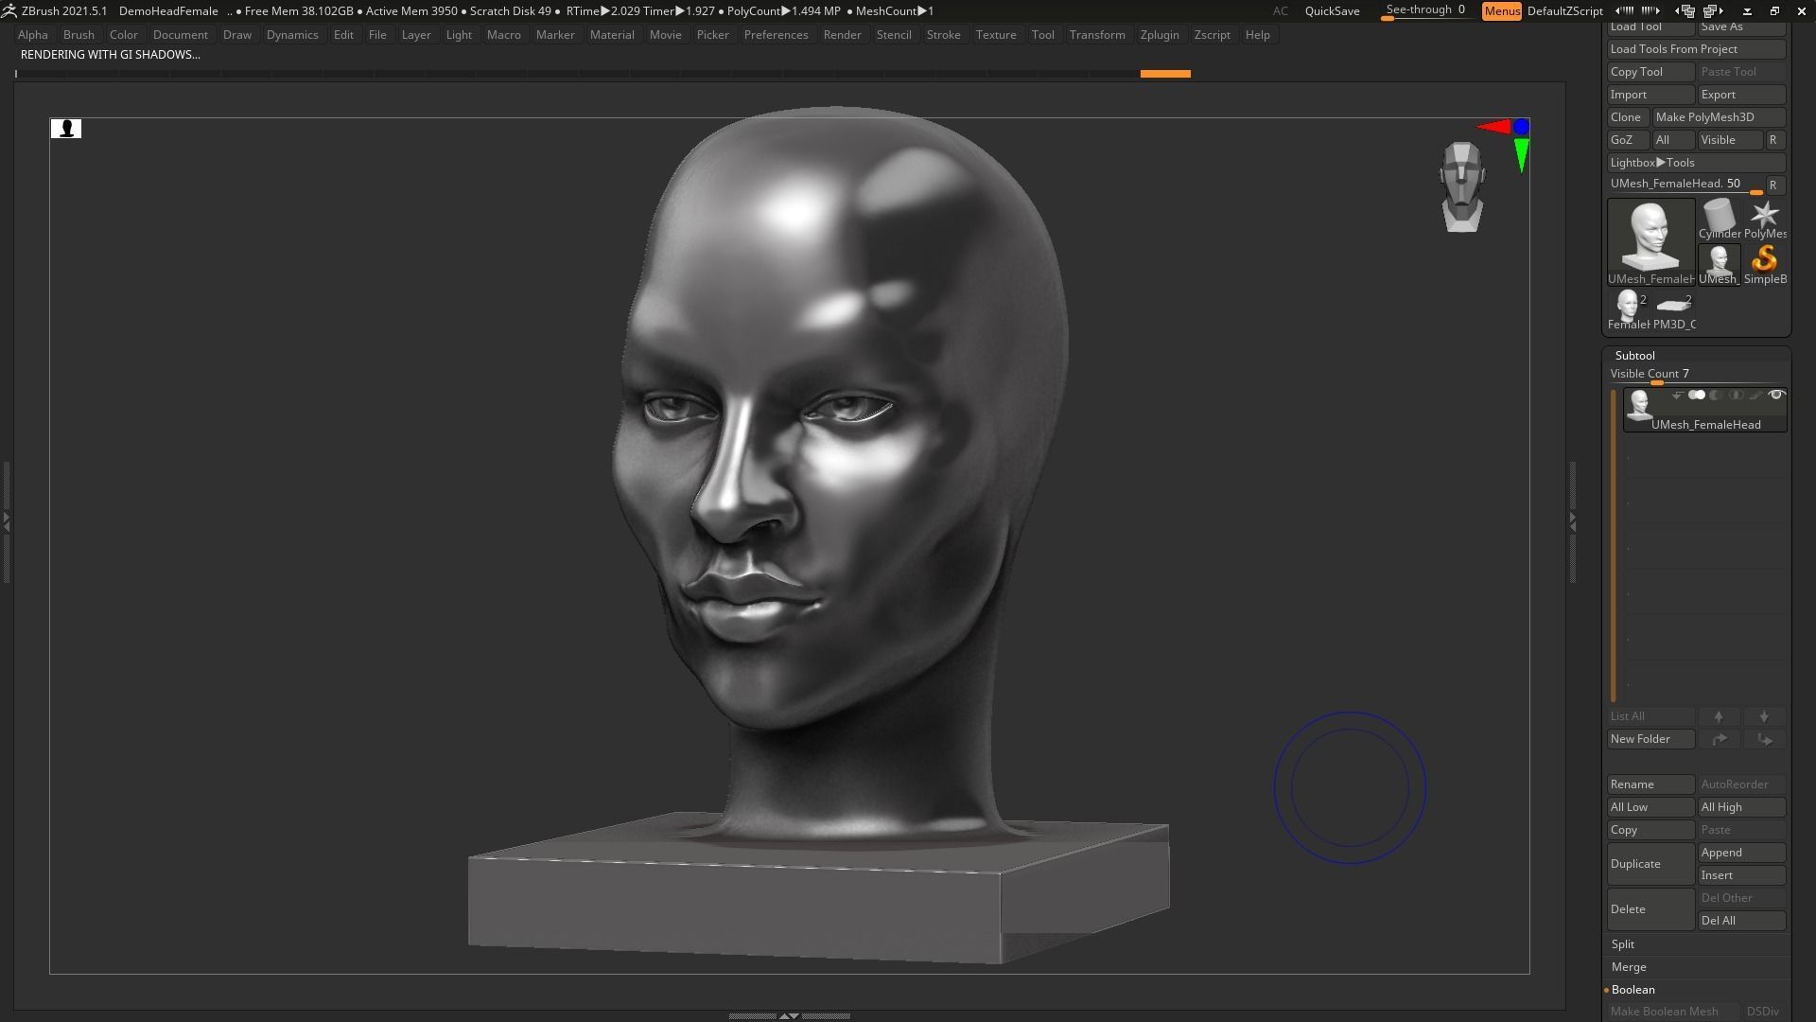Toggle GoZ All option

pos(1672,140)
